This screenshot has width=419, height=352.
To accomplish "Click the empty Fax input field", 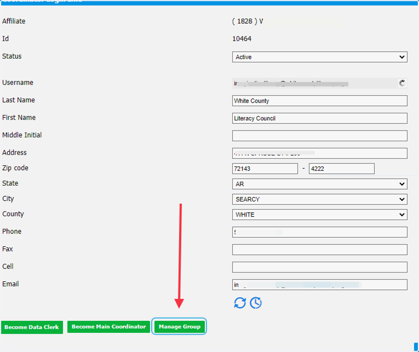I will [x=320, y=249].
